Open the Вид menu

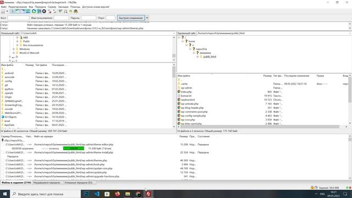point(31,7)
